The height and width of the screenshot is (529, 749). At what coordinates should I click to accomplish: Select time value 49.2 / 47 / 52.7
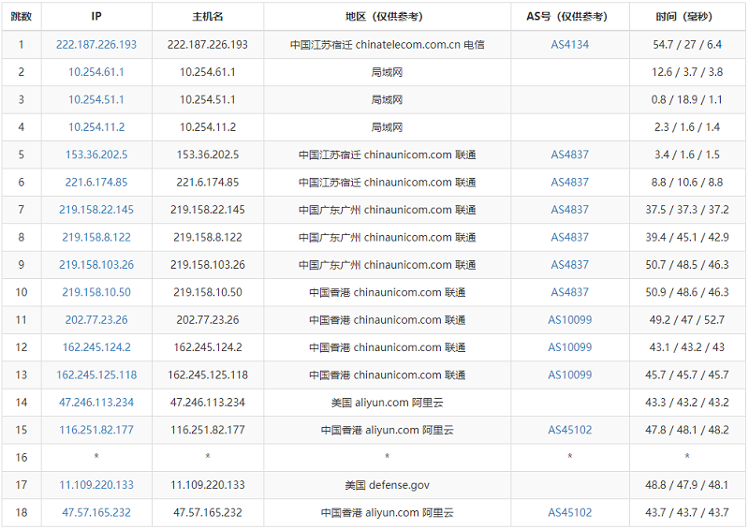point(687,319)
